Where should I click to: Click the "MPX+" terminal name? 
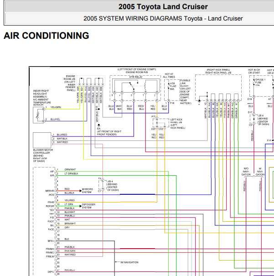pos(51,241)
